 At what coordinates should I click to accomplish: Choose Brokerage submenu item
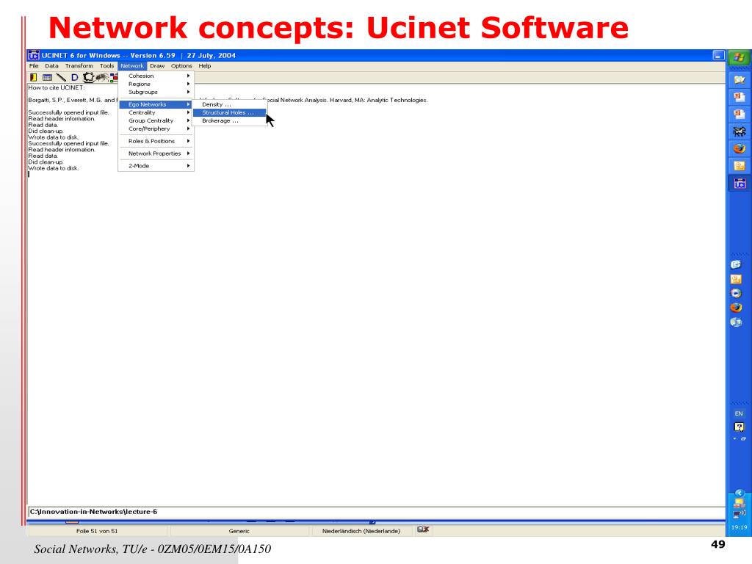pyautogui.click(x=229, y=121)
